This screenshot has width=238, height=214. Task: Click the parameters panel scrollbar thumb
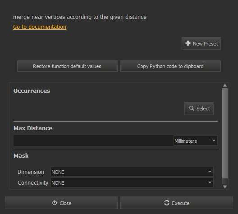pyautogui.click(x=225, y=133)
